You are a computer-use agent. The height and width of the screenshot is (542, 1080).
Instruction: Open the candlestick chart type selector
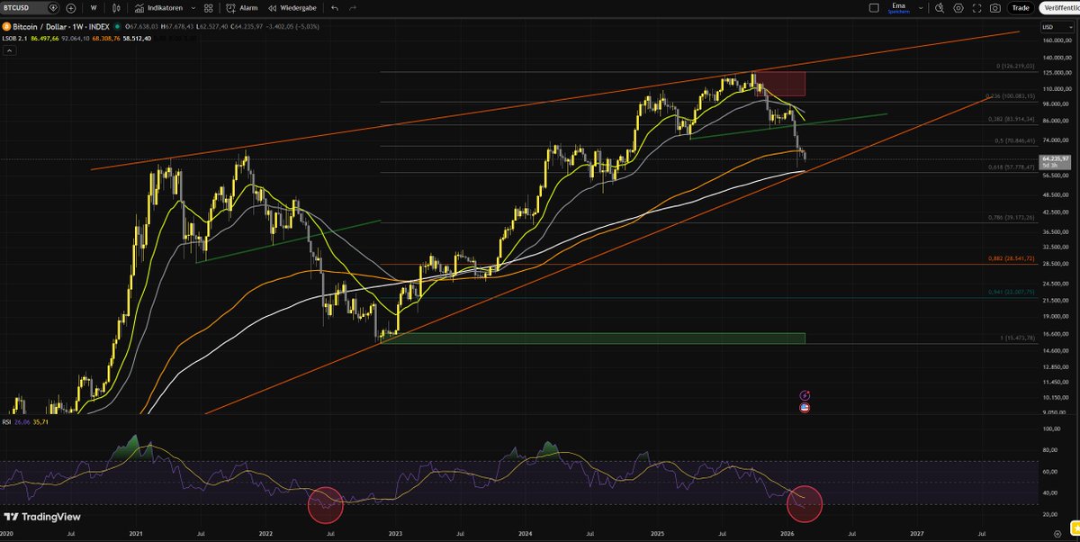(116, 7)
